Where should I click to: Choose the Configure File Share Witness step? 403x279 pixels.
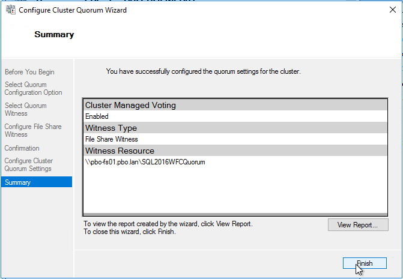(33, 130)
